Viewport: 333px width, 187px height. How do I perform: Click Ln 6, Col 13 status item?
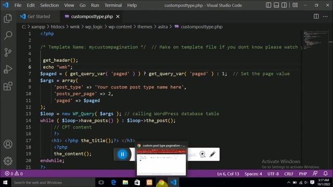(x=228, y=174)
